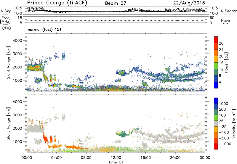Click the 'Velocity [m s⁻¹]' color bar title
Screen dimensions: 237x164
coord(234,123)
